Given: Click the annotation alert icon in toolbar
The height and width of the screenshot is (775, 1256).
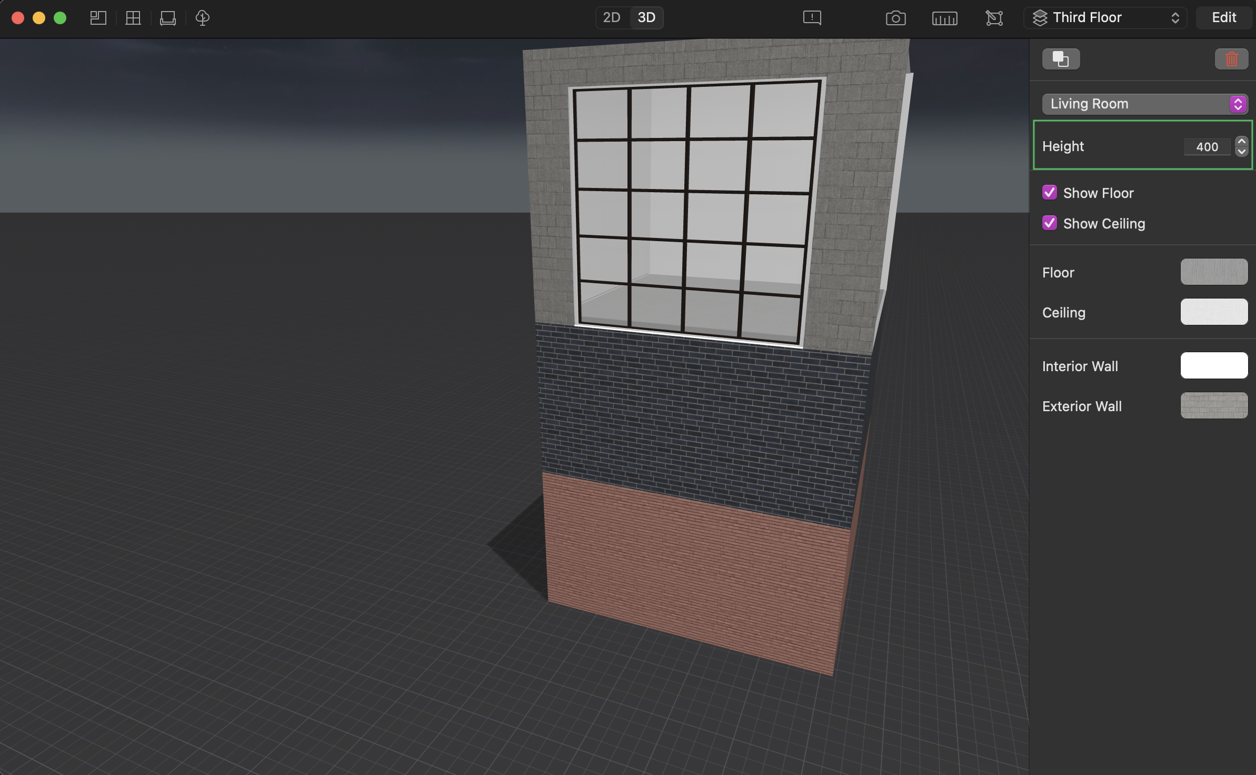Looking at the screenshot, I should 812,18.
